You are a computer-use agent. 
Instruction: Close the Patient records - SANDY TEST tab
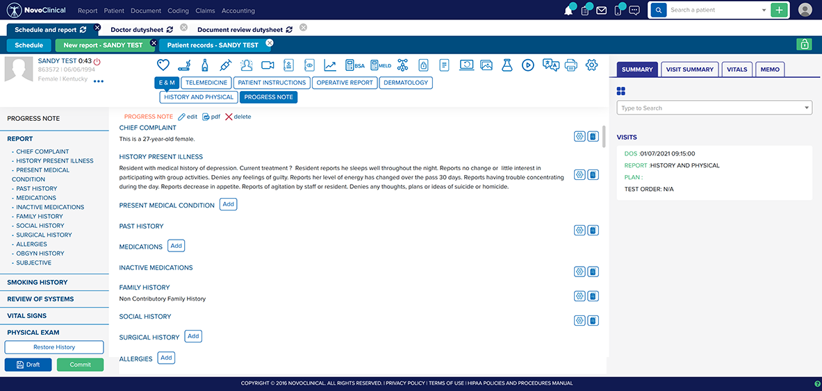tap(270, 42)
